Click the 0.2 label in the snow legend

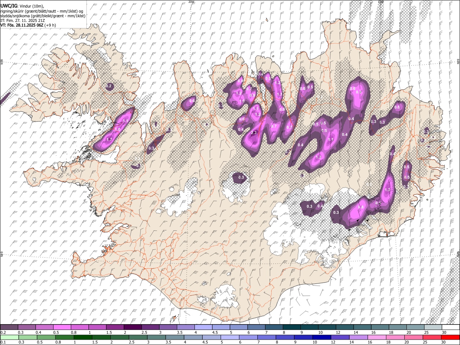pos(3,332)
